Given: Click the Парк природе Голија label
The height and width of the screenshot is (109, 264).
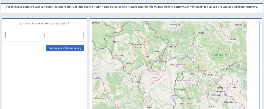Looking at the screenshot, I should (x=220, y=56).
